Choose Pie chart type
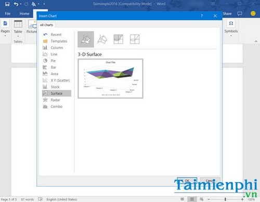The image size is (260, 202). pos(57,61)
